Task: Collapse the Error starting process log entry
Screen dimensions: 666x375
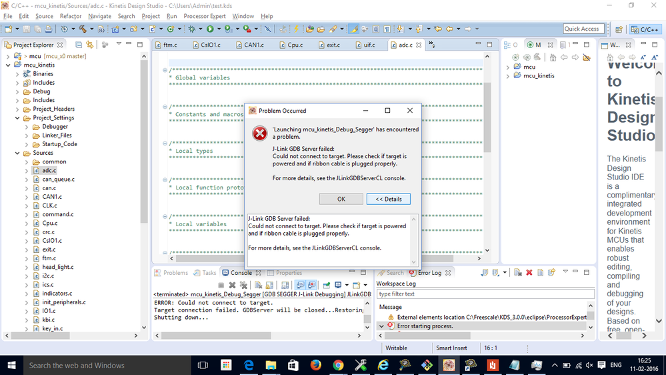Action: tap(381, 326)
